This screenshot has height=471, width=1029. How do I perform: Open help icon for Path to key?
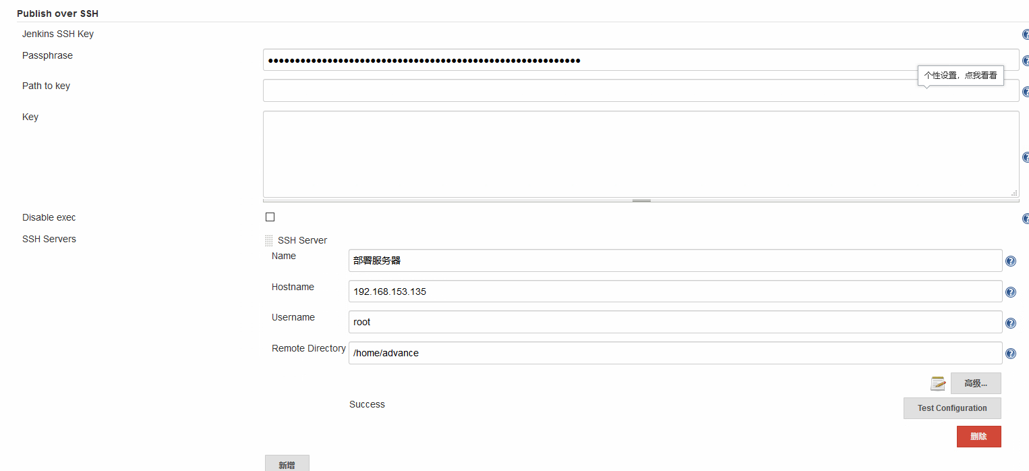point(1026,92)
